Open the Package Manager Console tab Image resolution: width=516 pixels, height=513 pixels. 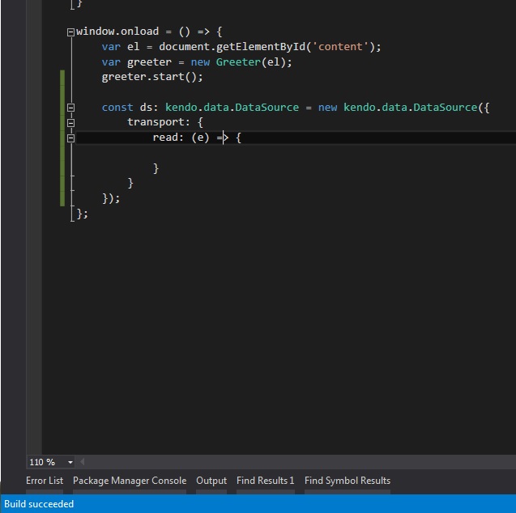(x=130, y=481)
